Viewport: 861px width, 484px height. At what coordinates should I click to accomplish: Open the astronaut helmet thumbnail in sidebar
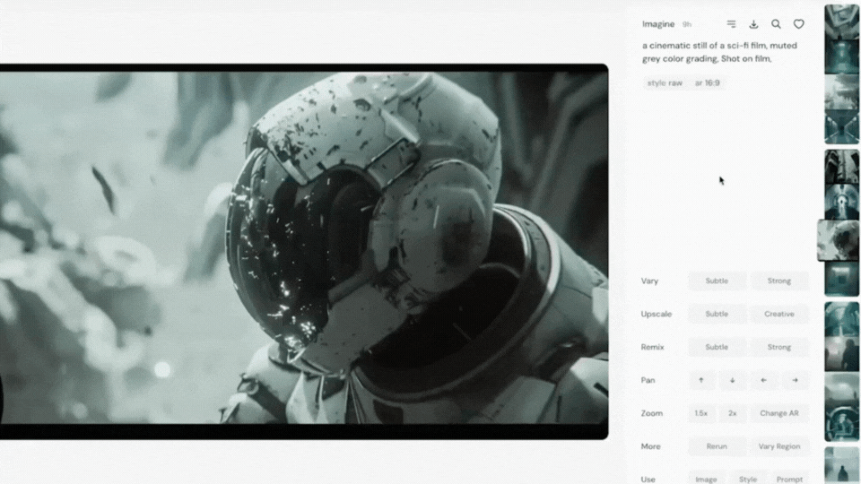[x=838, y=240]
